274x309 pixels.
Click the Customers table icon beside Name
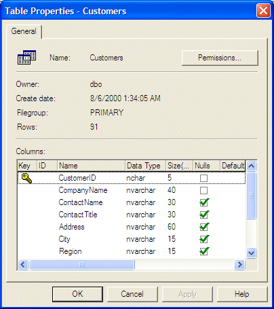tap(26, 57)
